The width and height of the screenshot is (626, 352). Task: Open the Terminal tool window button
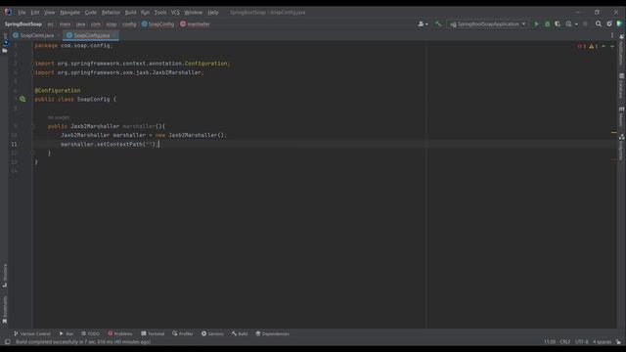coord(153,333)
